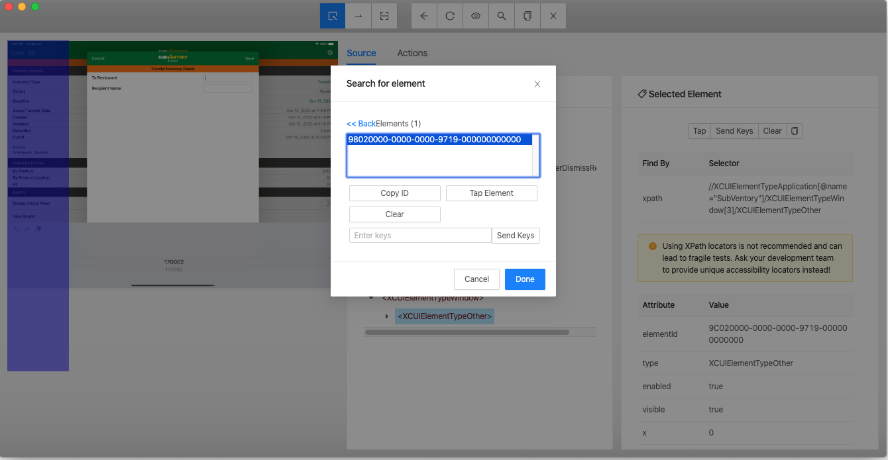This screenshot has height=460, width=888.
Task: Click the xpath selector value text
Action: coord(778,199)
